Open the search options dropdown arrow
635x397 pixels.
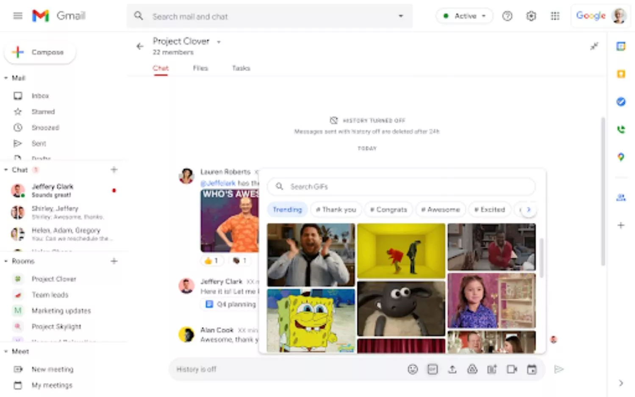pyautogui.click(x=401, y=16)
